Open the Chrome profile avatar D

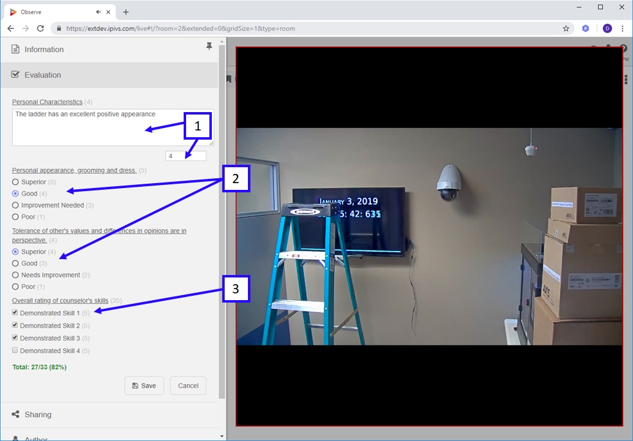[607, 28]
